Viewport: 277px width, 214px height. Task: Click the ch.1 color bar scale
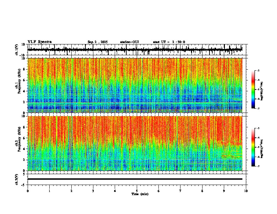[253, 90]
